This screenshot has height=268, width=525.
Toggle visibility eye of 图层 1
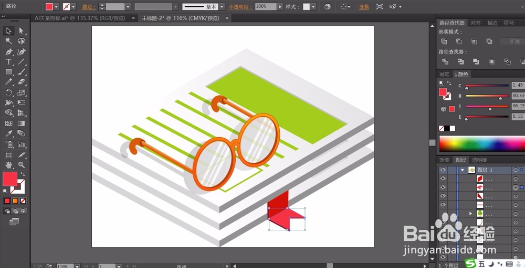[443, 170]
